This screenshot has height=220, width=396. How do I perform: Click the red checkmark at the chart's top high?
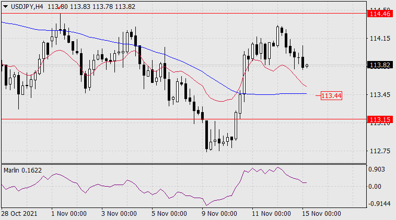[x=60, y=7]
